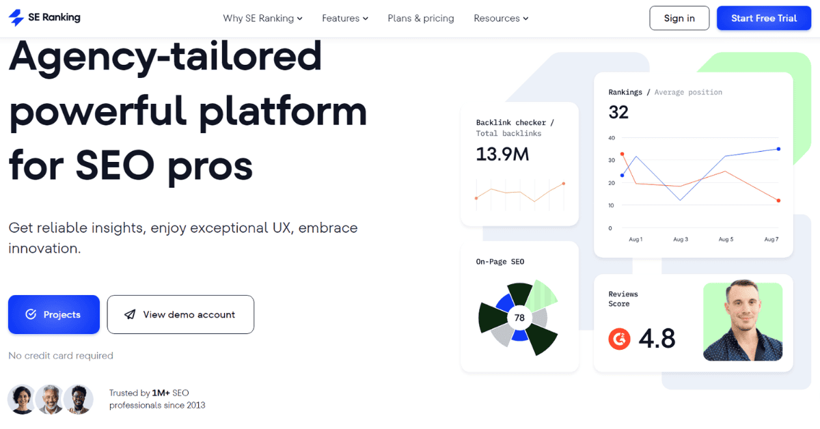Click Backlink checker card title
Viewport: 820px width, 429px height.
515,122
